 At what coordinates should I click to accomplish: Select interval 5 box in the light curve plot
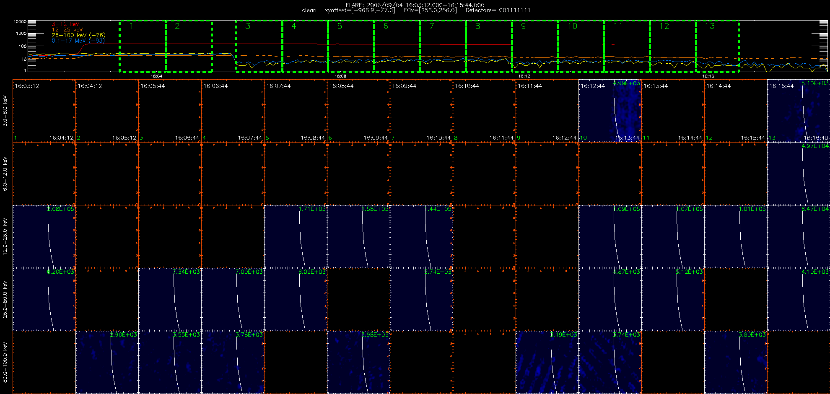tap(351, 46)
